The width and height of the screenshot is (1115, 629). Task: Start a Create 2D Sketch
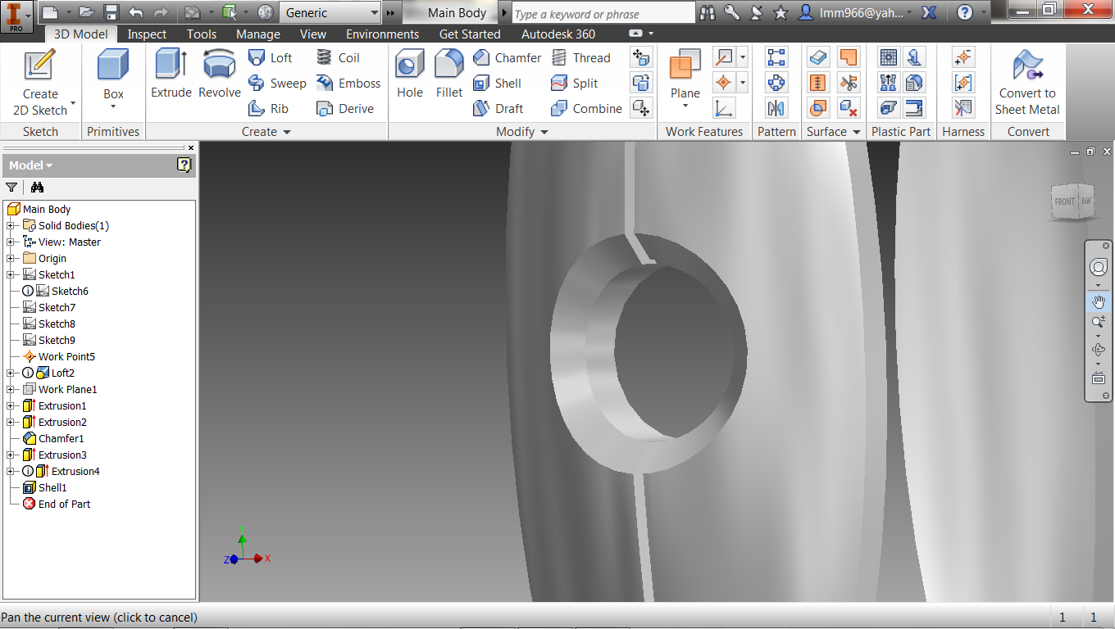(x=39, y=78)
